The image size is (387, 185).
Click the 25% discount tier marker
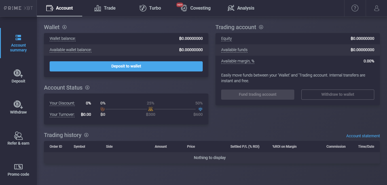[151, 109]
